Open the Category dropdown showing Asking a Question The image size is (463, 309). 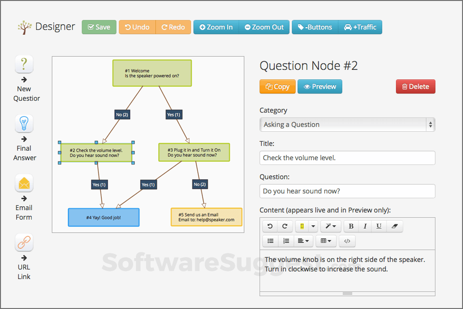(347, 124)
